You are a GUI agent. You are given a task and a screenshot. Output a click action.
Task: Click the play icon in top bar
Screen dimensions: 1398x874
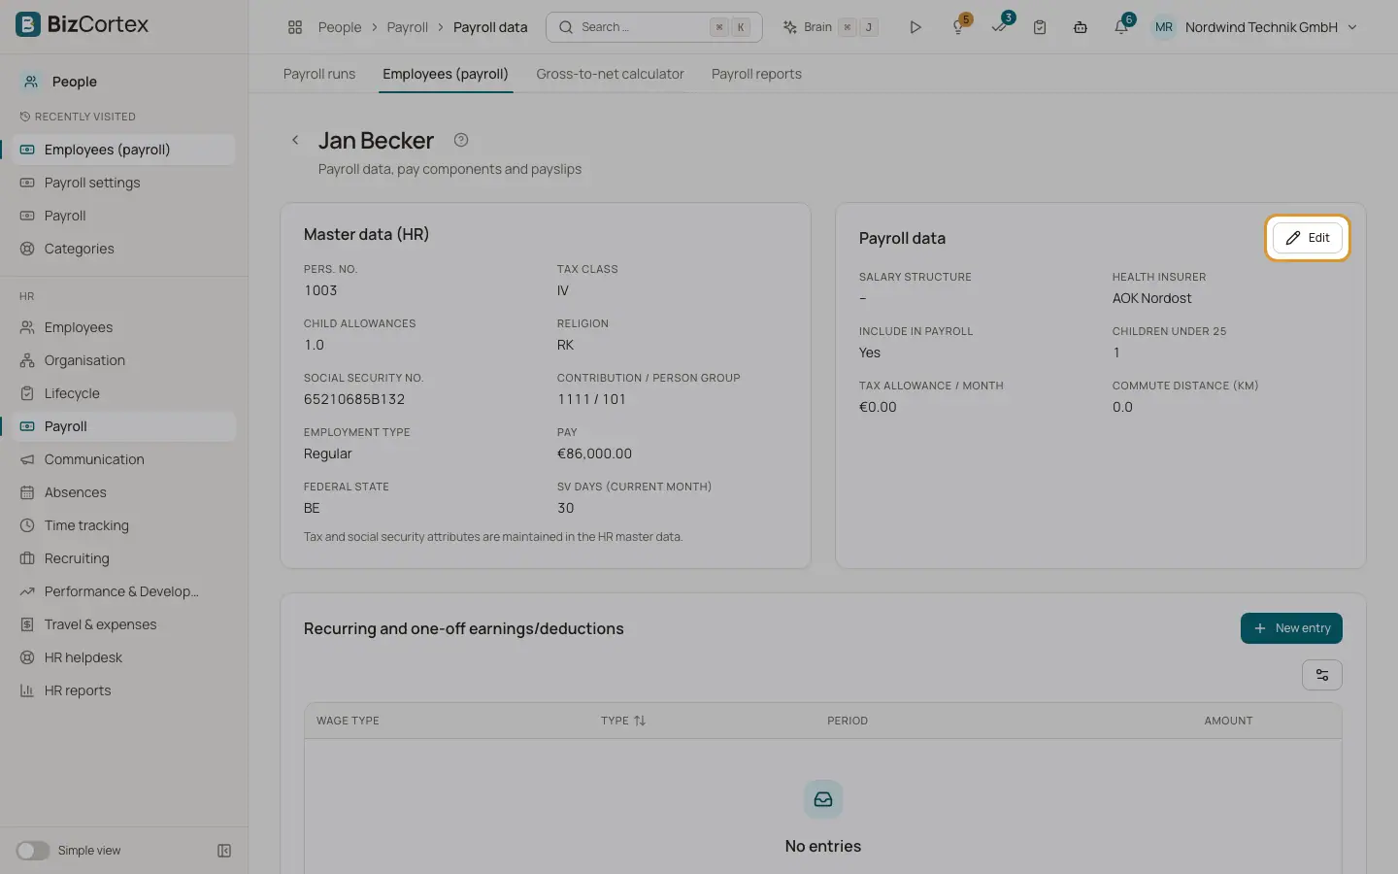[x=915, y=27]
